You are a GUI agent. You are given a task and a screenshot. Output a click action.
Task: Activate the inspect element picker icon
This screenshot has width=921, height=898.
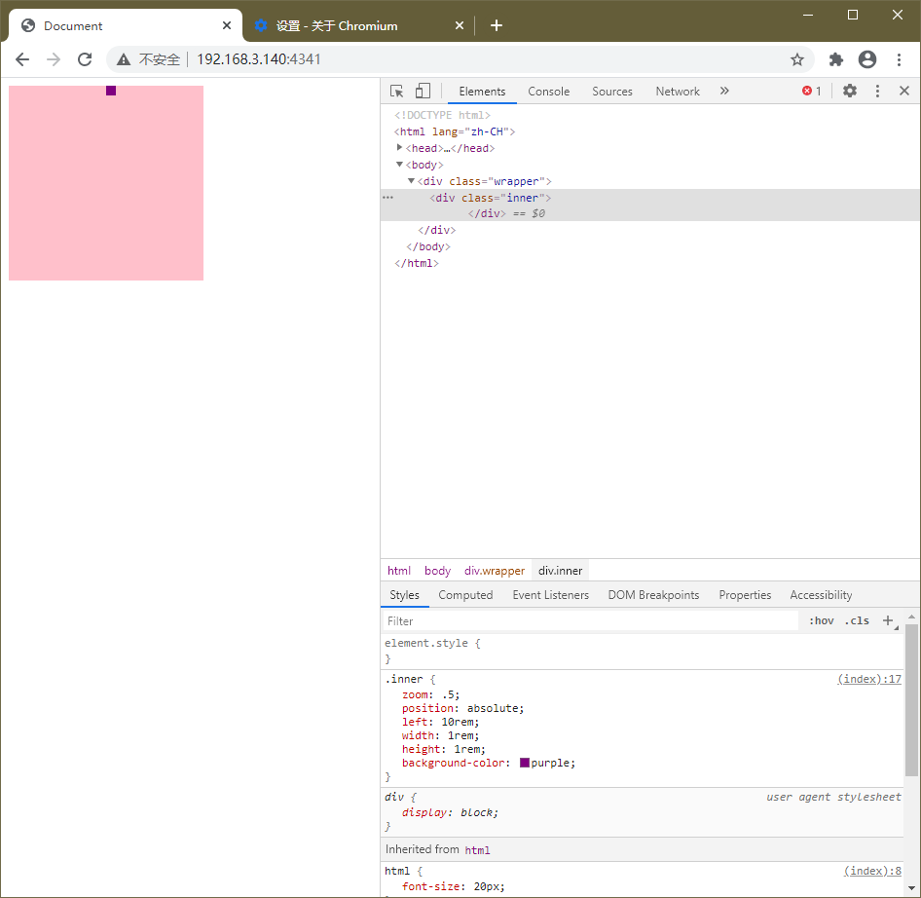tap(397, 91)
